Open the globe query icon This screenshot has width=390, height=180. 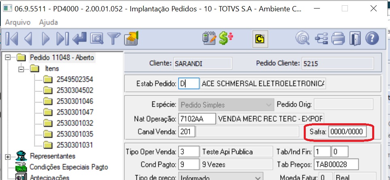[303, 39]
